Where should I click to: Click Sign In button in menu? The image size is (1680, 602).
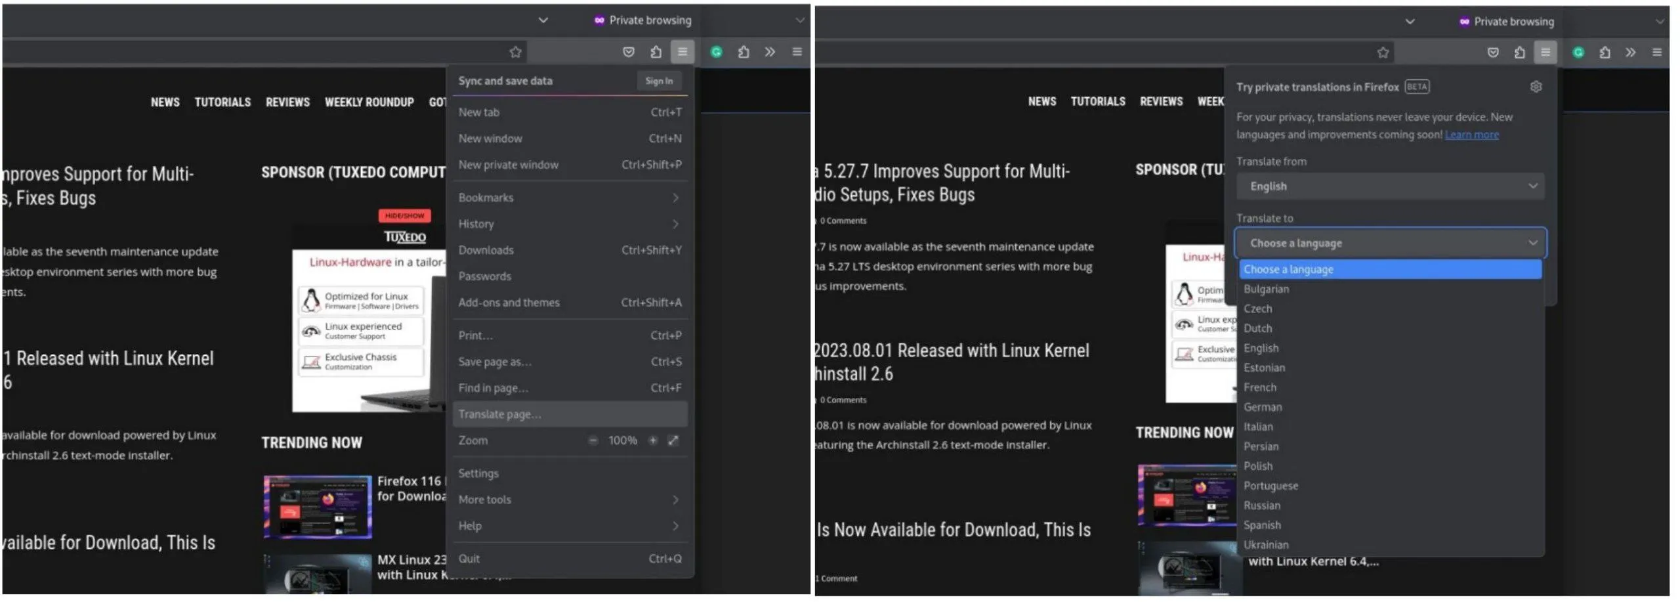pyautogui.click(x=659, y=81)
